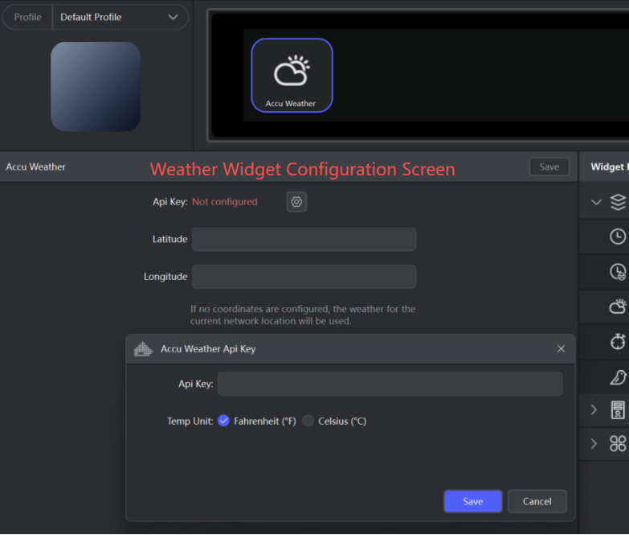
Task: Click the dialog's pixelated app icon
Action: 143,348
